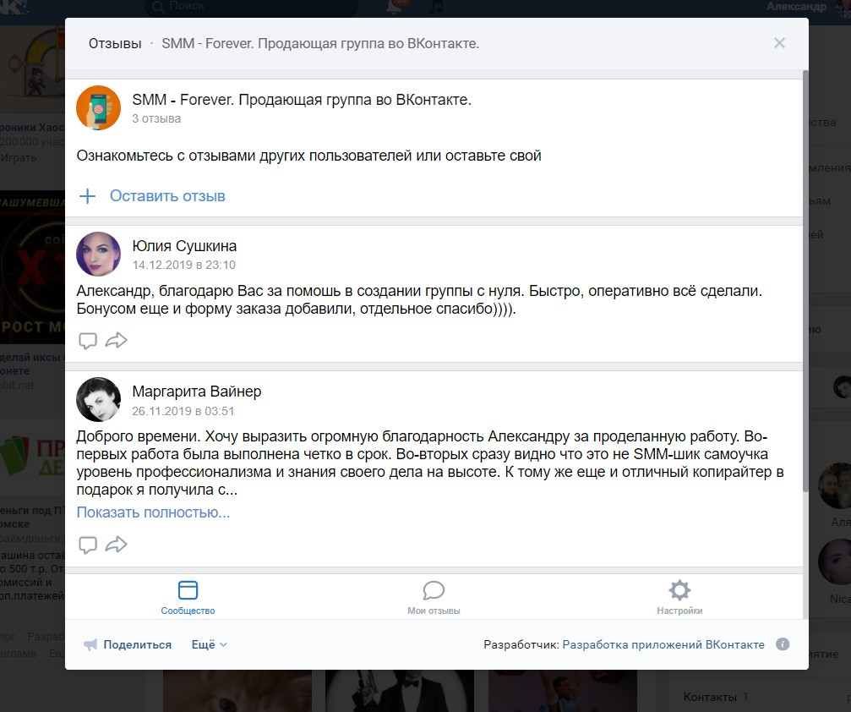Switch to the Мои отзывы tab
Screen dimensions: 851x712
click(434, 597)
